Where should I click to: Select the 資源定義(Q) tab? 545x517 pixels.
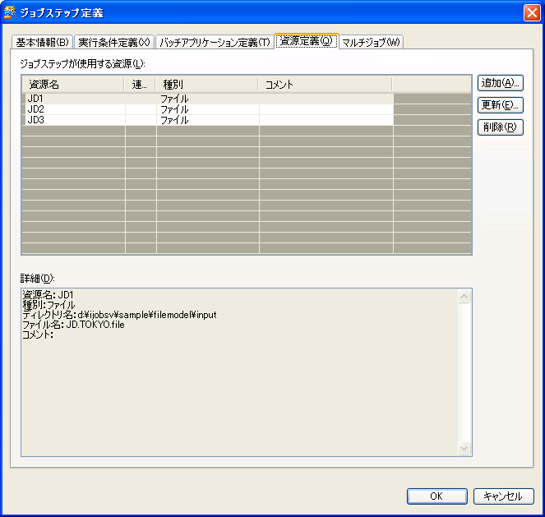pos(307,41)
